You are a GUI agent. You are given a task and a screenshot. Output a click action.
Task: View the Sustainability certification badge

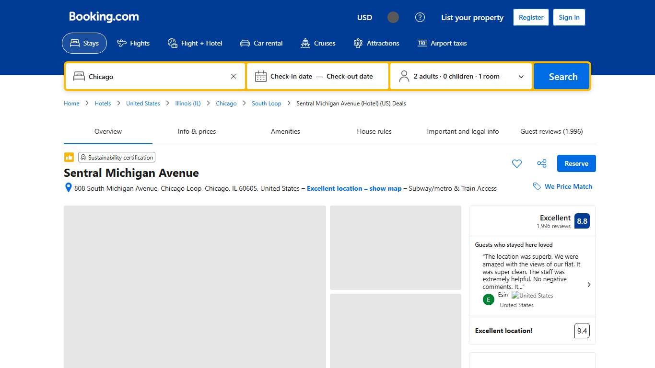117,157
